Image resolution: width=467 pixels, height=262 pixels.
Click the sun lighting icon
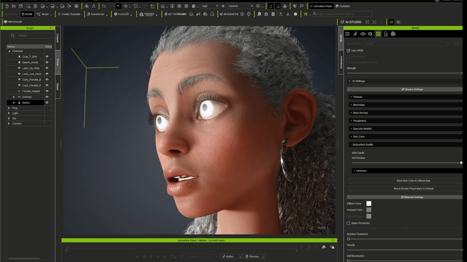223,6
